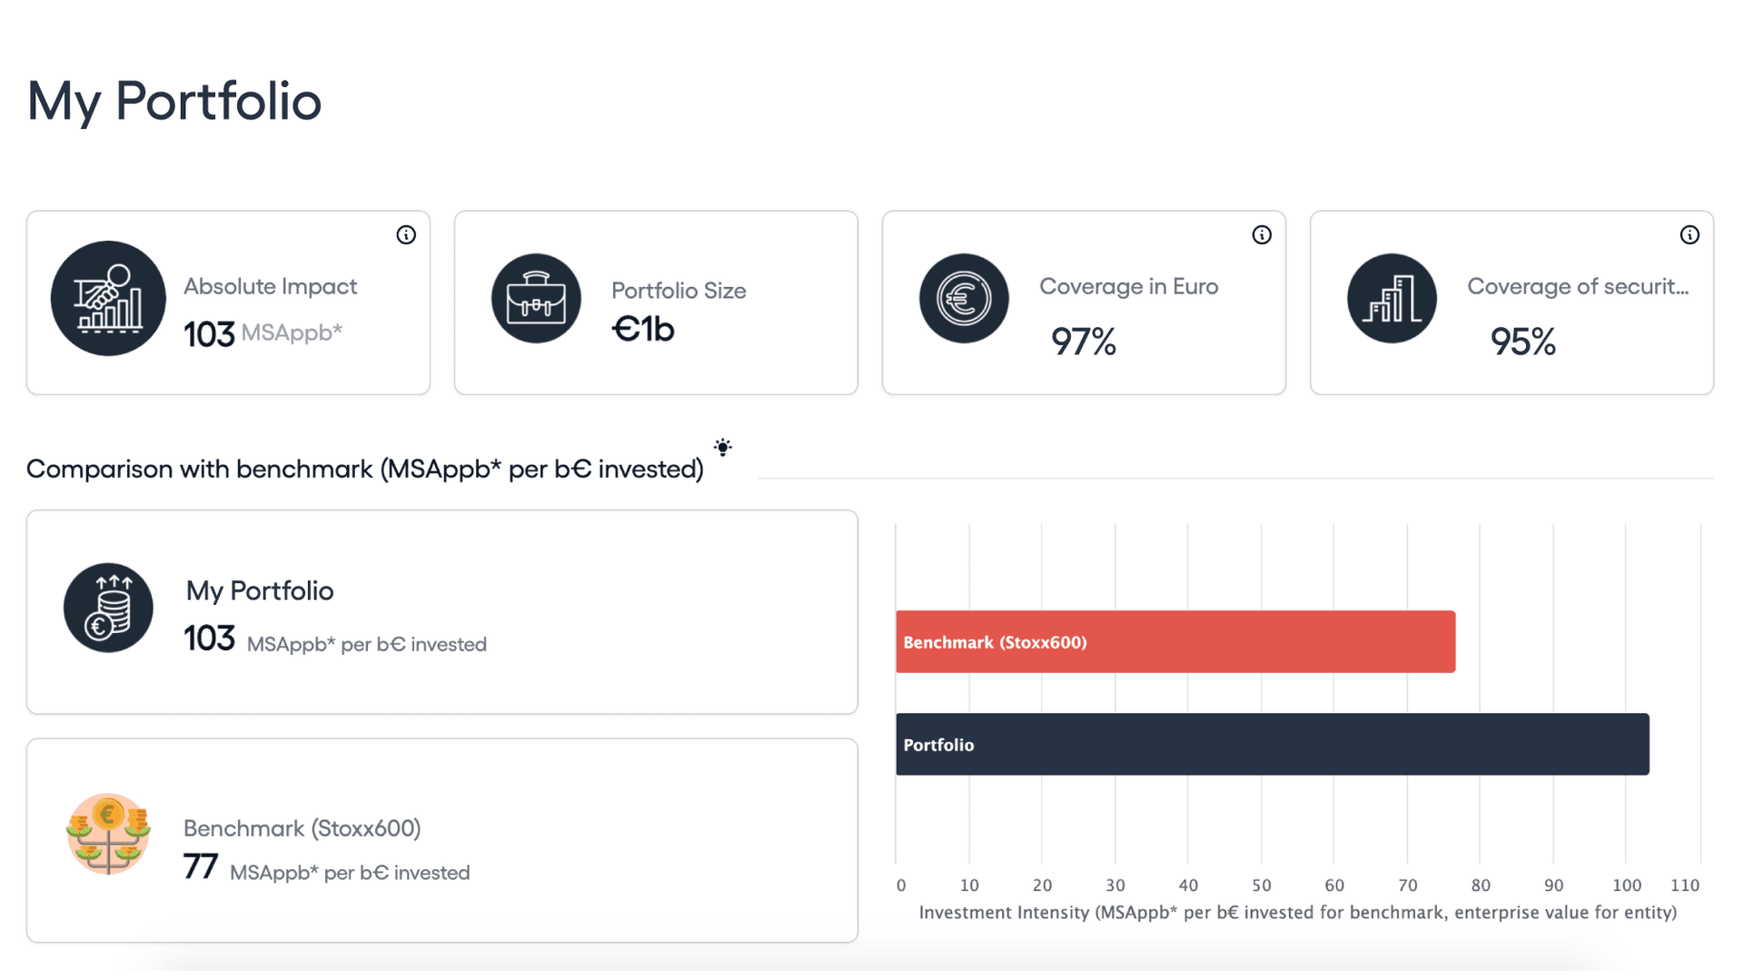The height and width of the screenshot is (980, 1744).
Task: Click the Benchmark Stoxx600 money tree icon
Action: (x=108, y=834)
